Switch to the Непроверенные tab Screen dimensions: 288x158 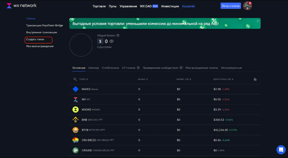232,68
